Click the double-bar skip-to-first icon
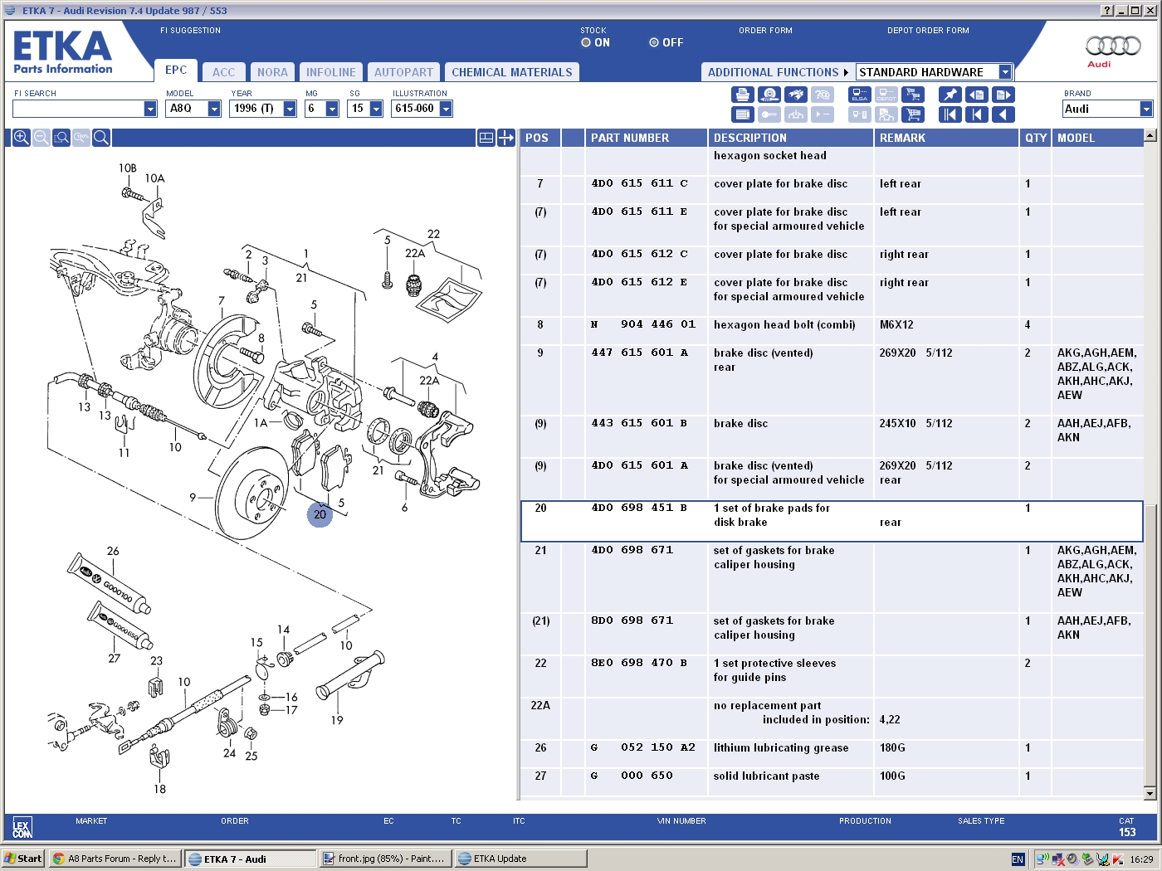This screenshot has width=1162, height=871. click(950, 114)
